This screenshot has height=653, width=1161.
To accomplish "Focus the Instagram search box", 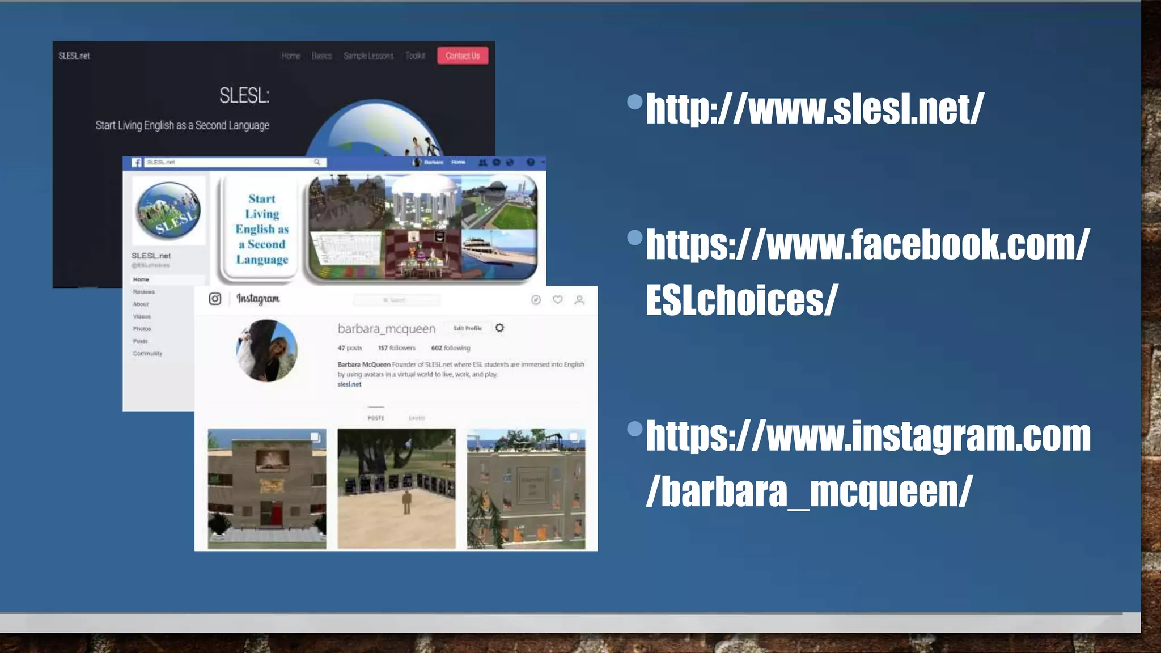I will pos(396,300).
